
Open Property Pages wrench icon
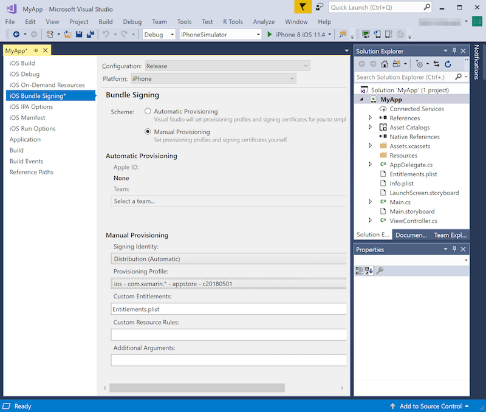[380, 270]
